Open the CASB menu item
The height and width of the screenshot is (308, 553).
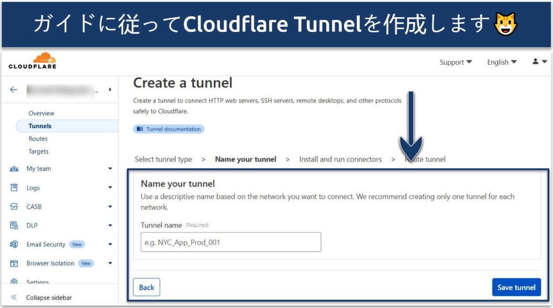(34, 207)
